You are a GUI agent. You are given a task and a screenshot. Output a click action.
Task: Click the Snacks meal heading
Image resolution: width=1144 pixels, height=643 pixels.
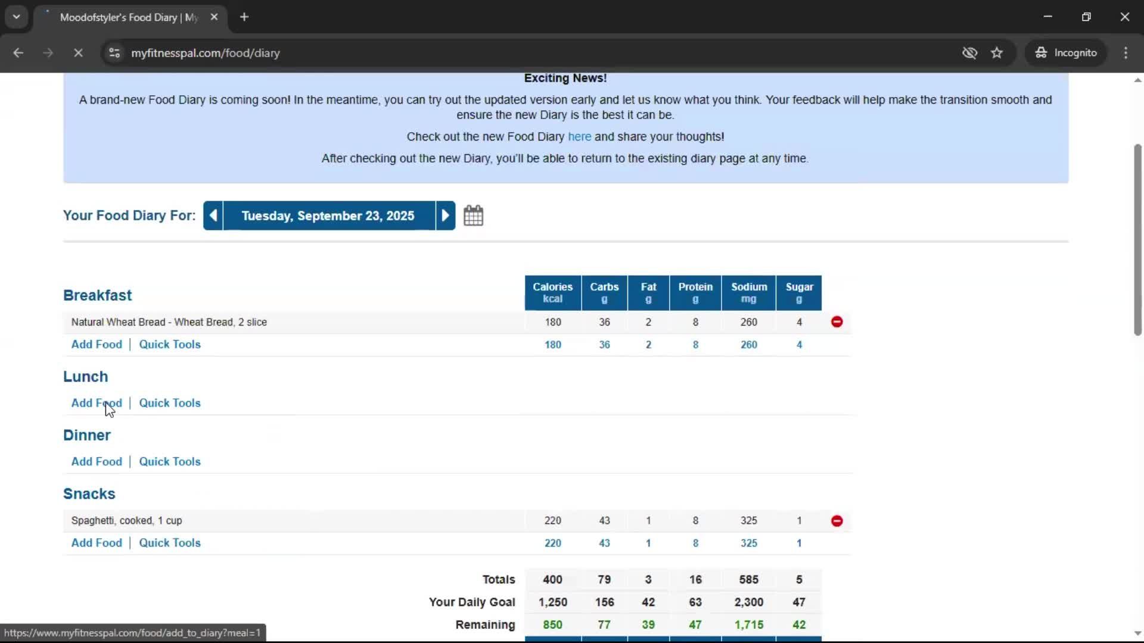tap(89, 494)
